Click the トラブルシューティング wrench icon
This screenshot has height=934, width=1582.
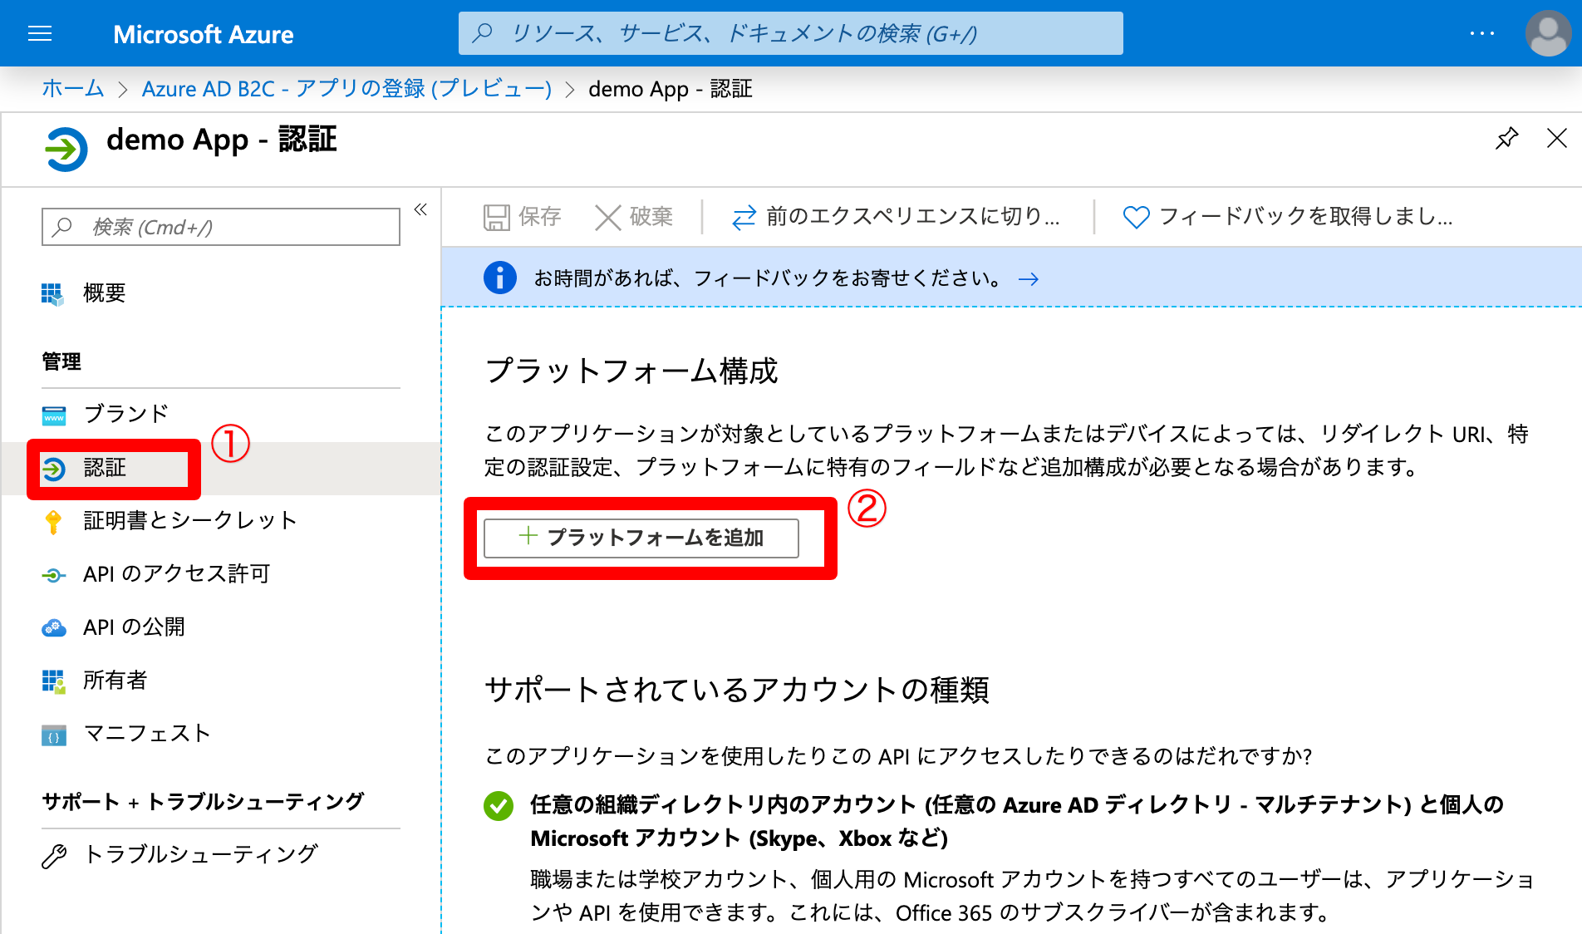coord(54,853)
